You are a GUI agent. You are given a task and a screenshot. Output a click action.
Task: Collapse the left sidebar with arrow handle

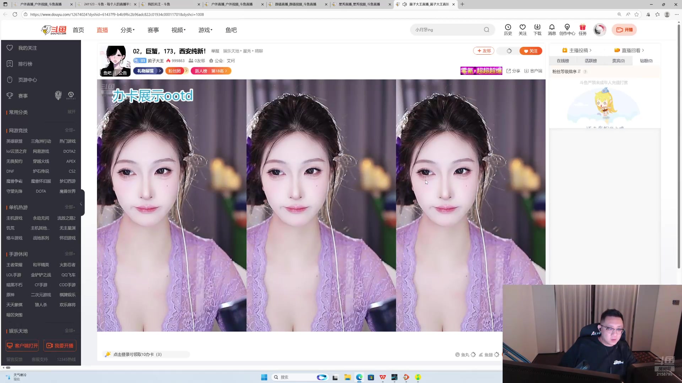click(x=82, y=204)
